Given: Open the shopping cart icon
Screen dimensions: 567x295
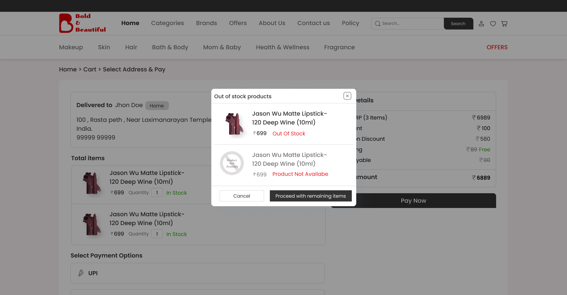Looking at the screenshot, I should 504,24.
